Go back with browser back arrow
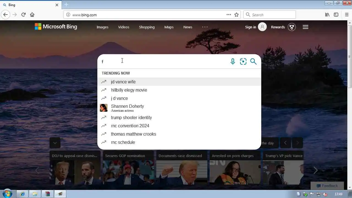Image resolution: width=352 pixels, height=198 pixels. (x=5, y=15)
